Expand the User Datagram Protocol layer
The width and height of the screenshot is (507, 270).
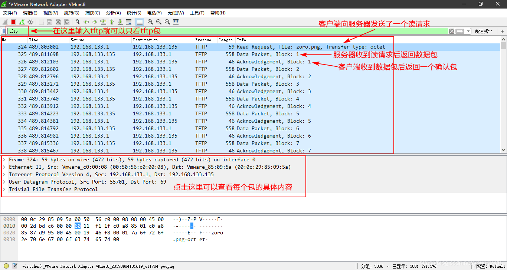point(4,182)
